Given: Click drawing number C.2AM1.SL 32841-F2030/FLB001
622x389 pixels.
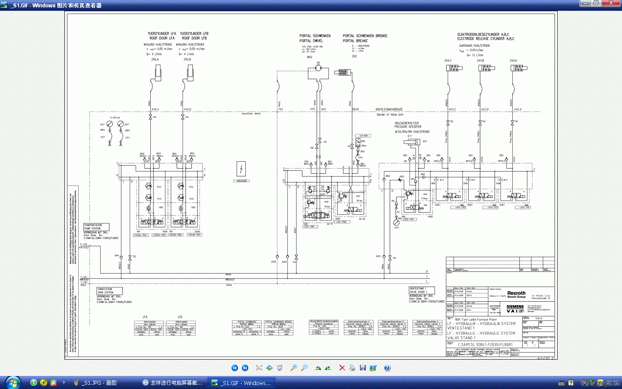Looking at the screenshot, I should click(x=485, y=344).
